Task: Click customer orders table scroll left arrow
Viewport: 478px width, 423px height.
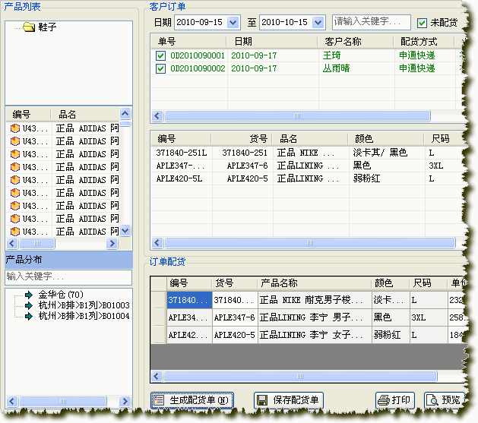Action: [157, 115]
